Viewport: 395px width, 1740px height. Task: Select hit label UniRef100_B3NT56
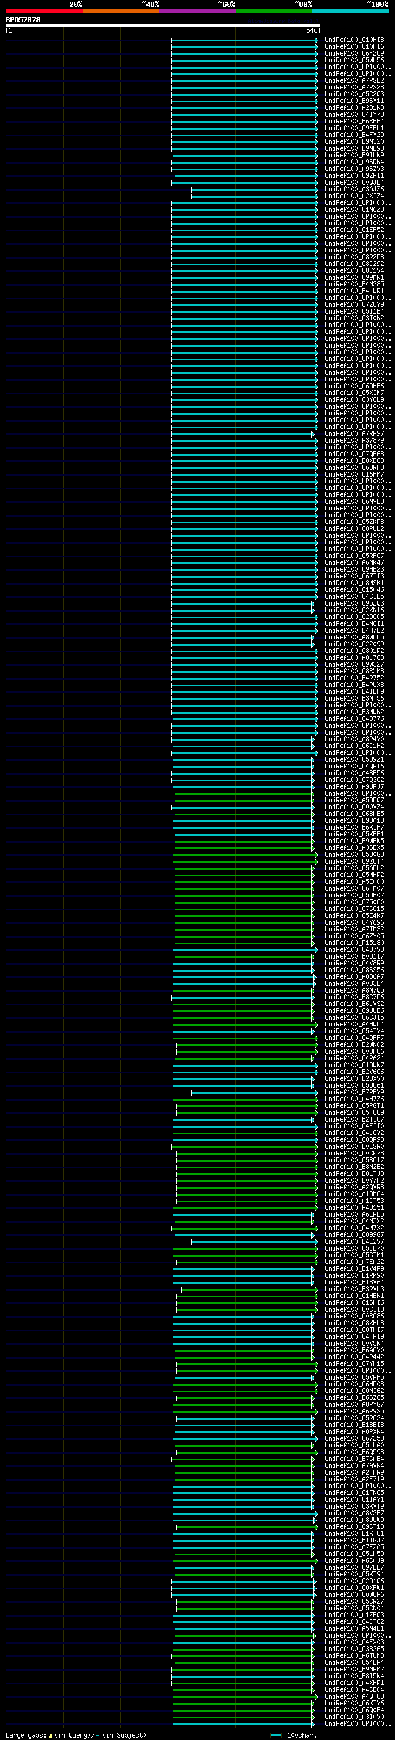click(354, 697)
